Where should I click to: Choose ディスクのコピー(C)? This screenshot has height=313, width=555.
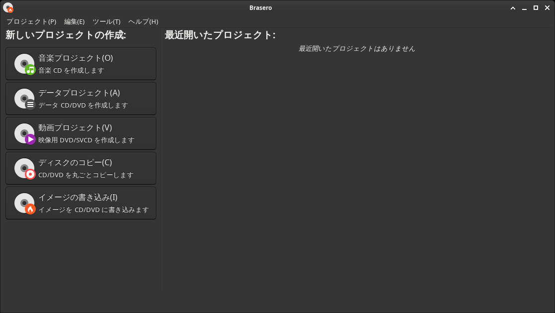coord(81,168)
